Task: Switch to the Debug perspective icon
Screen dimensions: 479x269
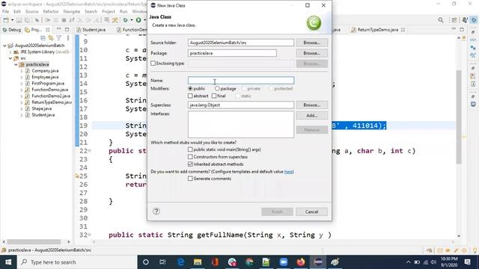Action: [x=474, y=20]
